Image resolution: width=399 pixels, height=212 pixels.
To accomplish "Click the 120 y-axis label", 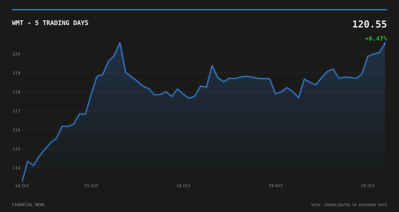I will pos(16,54).
